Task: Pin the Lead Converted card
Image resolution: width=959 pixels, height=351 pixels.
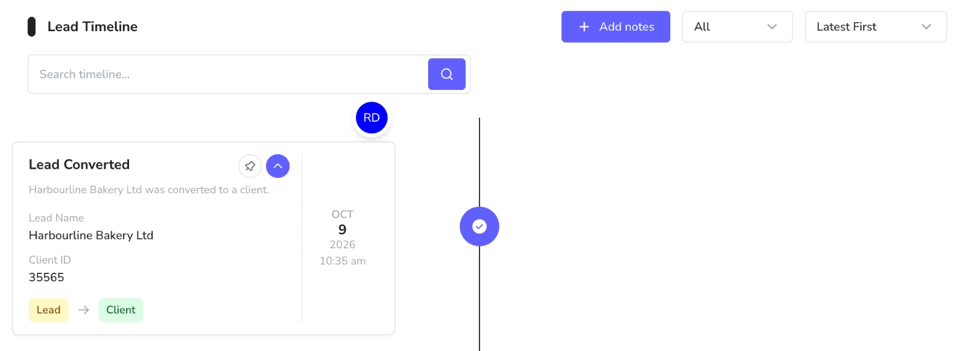Action: [250, 166]
